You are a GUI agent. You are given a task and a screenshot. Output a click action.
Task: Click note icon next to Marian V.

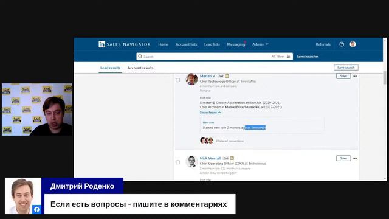227,76
